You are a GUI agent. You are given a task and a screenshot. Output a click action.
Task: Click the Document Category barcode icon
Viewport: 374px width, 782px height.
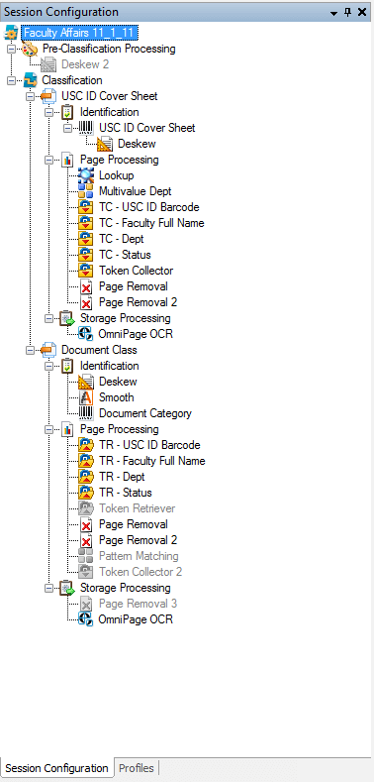pyautogui.click(x=86, y=413)
